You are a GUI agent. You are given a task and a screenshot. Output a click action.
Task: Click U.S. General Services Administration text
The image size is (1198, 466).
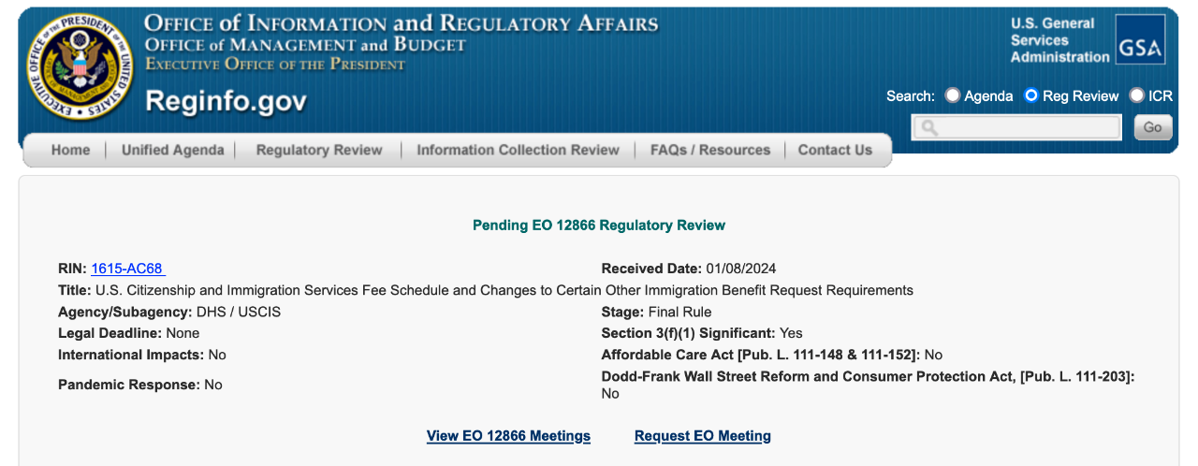click(1059, 40)
